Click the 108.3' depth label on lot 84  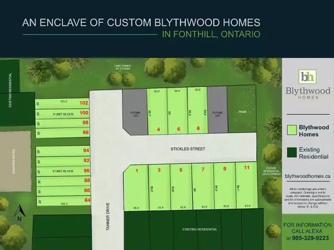tap(64, 204)
